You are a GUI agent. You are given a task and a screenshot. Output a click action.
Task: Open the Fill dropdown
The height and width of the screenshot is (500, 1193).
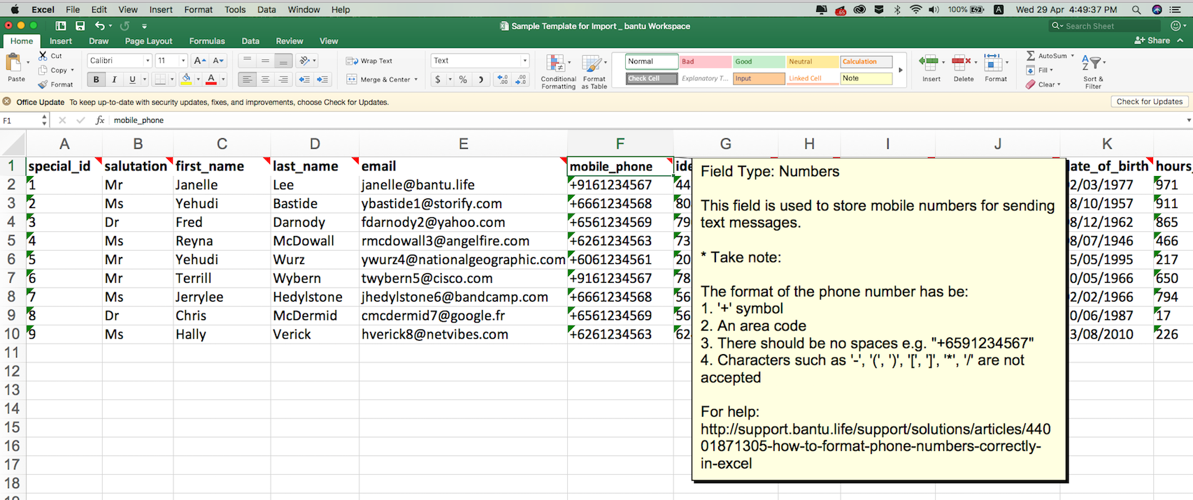pos(1051,71)
